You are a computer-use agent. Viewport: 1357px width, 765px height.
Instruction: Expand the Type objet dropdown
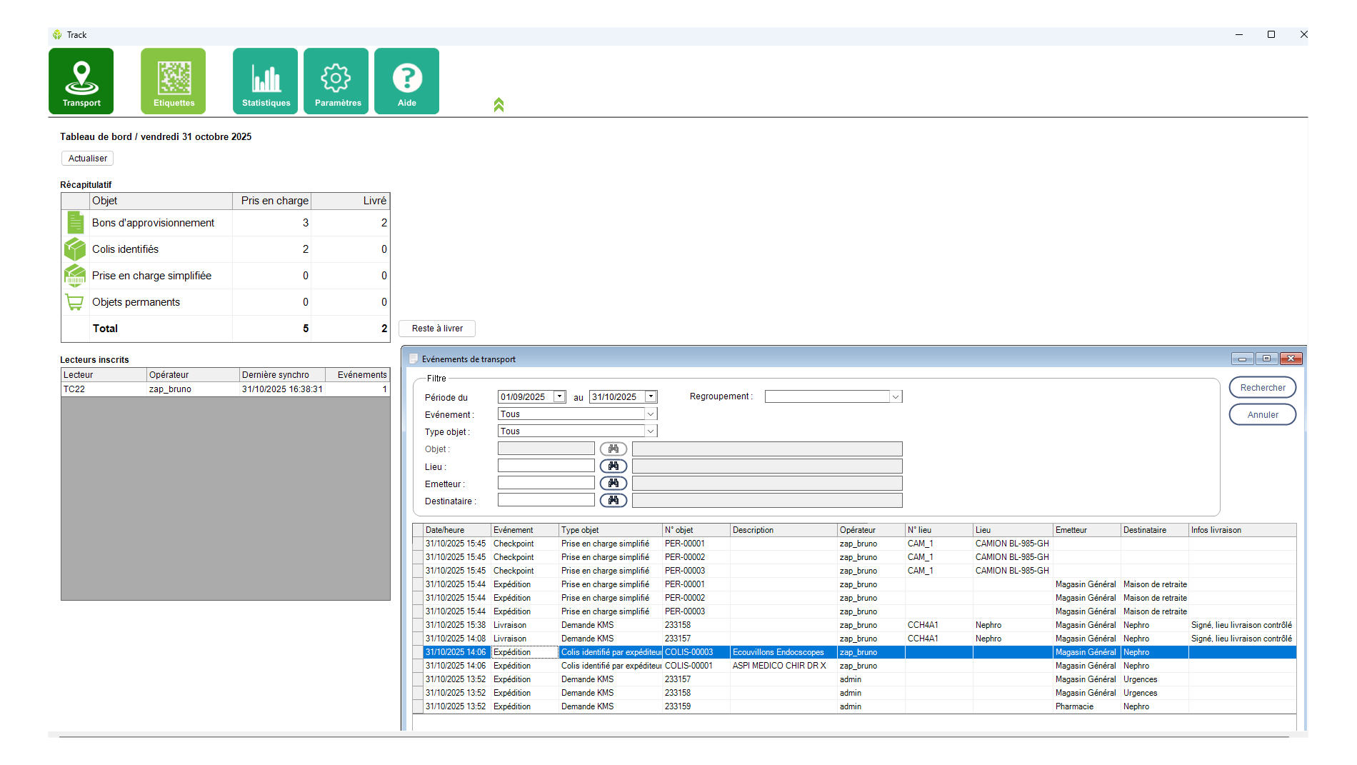[650, 431]
